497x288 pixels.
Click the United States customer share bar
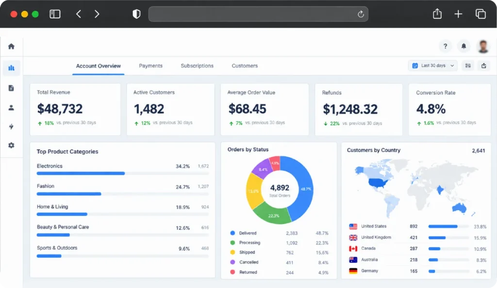pos(448,226)
